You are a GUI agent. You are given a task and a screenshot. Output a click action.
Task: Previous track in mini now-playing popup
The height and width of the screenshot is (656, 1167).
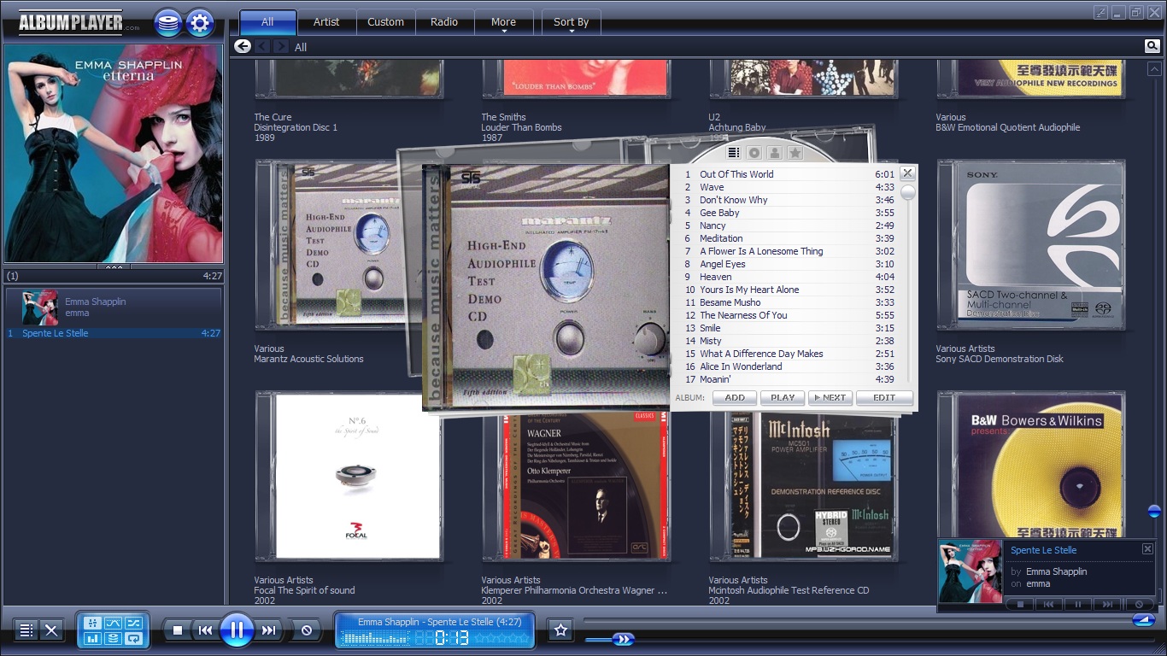(x=1048, y=604)
